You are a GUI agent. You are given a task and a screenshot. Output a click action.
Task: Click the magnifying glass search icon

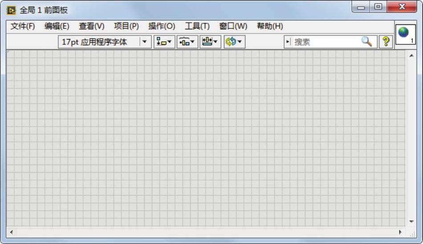pyautogui.click(x=367, y=42)
